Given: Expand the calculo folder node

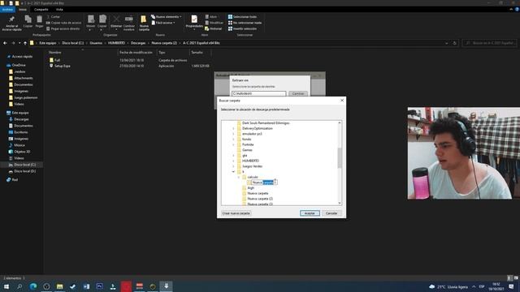Looking at the screenshot, I should (239, 177).
